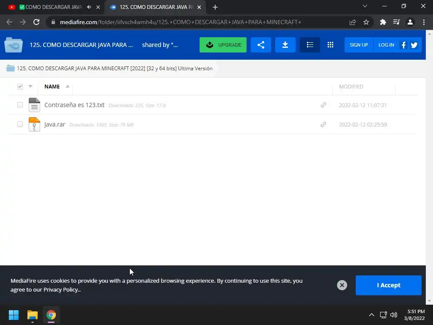Open Chrome three-dot menu

coord(424,22)
